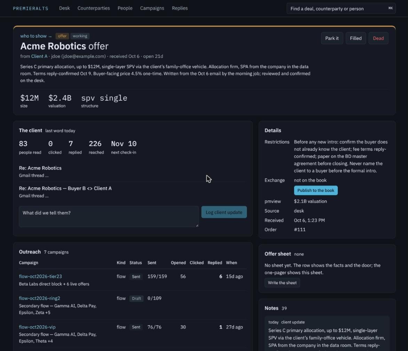Open the Desk navigation tab

pos(64,8)
